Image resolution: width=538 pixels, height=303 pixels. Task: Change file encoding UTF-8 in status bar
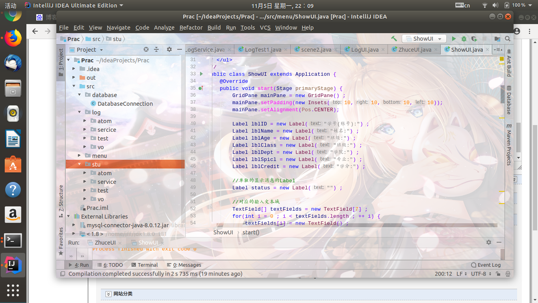click(480, 274)
